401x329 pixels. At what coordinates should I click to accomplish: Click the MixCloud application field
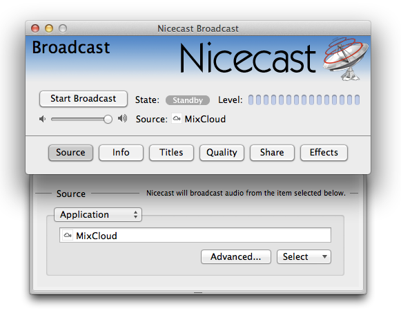pyautogui.click(x=195, y=235)
